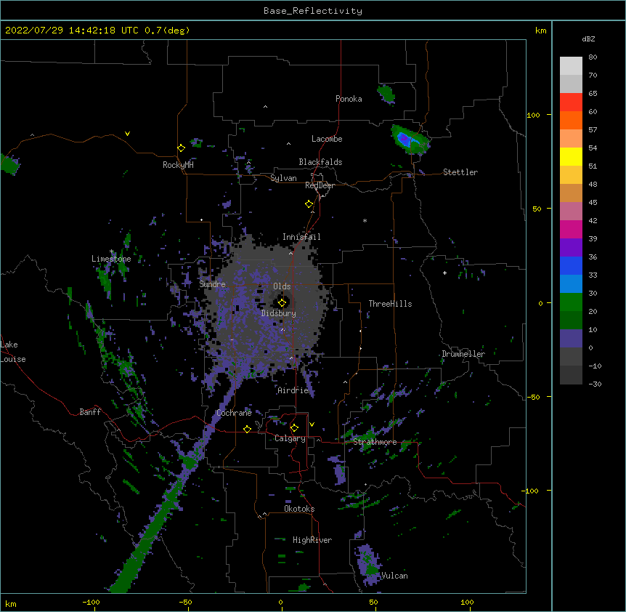This screenshot has height=612, width=626.
Task: Click the Innisfail city label
Action: coord(301,237)
